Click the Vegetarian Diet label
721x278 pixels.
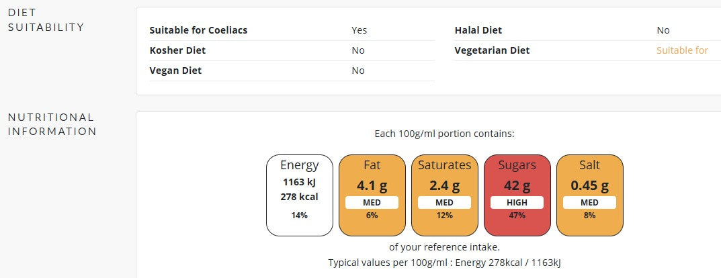coord(492,50)
